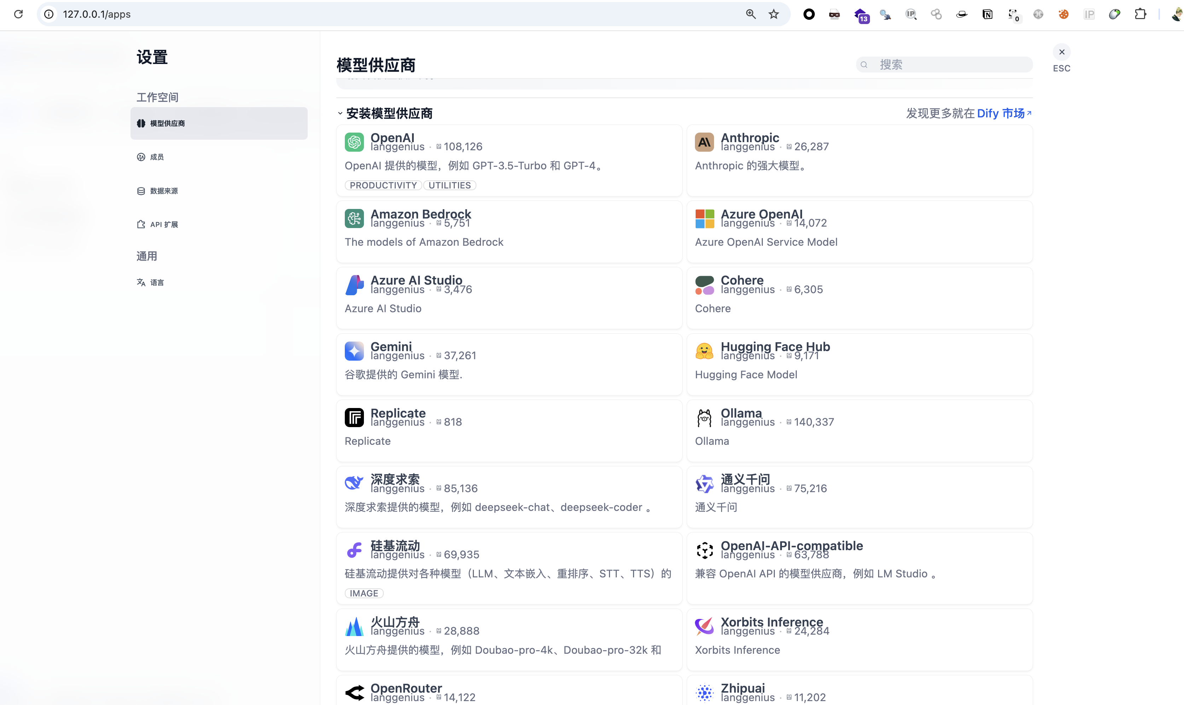Viewport: 1184px width, 705px height.
Task: Click the browser address bar URL
Action: pyautogui.click(x=97, y=14)
